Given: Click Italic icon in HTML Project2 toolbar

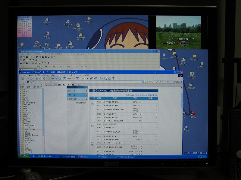Looking at the screenshot, I should 30,63.
